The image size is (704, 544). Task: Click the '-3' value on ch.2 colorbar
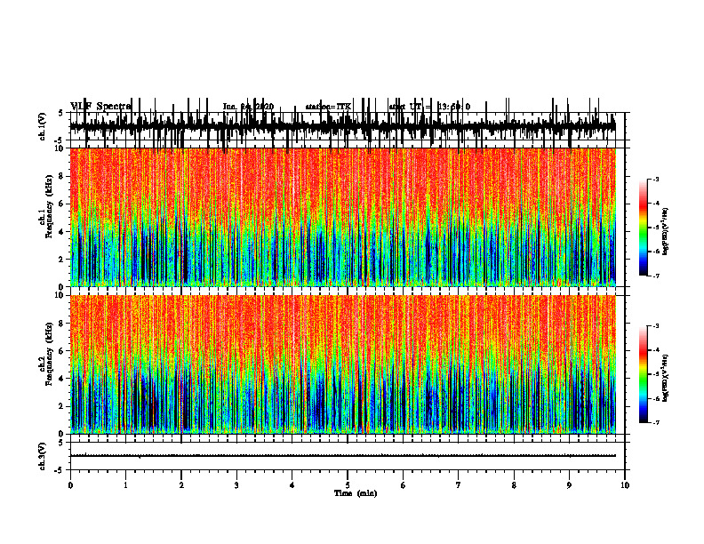655,326
